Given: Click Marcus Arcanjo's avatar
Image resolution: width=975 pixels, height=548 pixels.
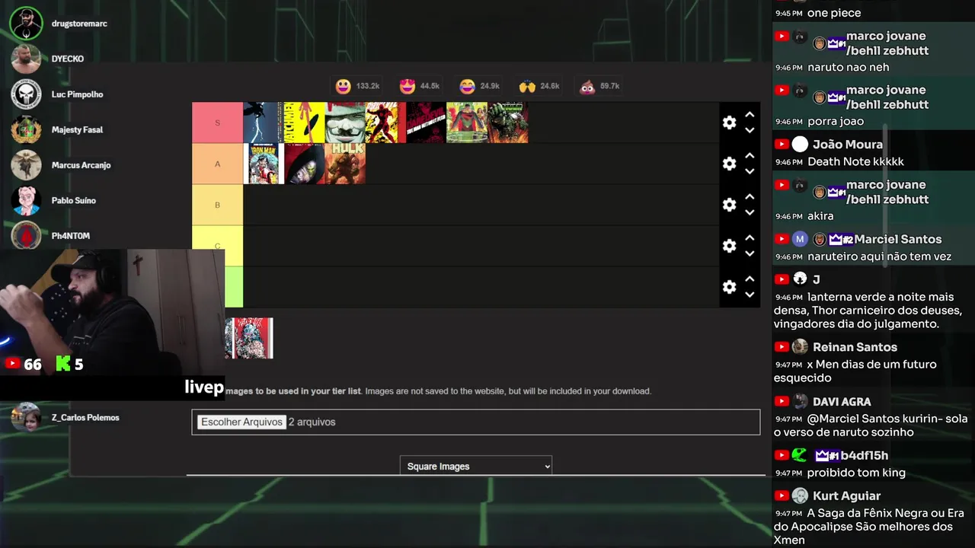Looking at the screenshot, I should click(x=26, y=165).
